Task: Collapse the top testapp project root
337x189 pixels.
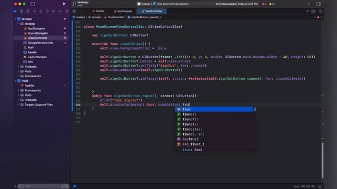Action: coord(15,19)
